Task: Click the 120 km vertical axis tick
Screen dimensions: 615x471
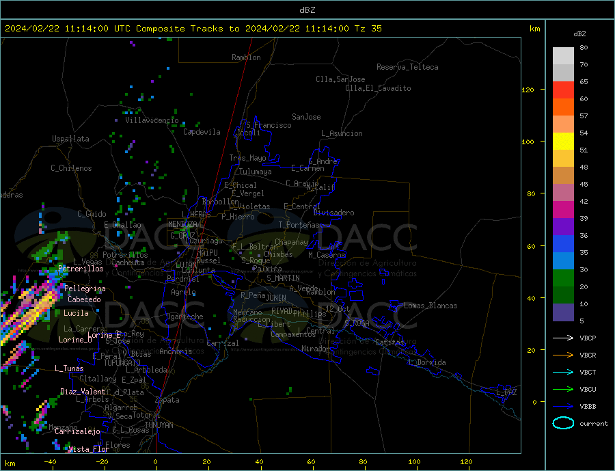Action: coord(528,90)
